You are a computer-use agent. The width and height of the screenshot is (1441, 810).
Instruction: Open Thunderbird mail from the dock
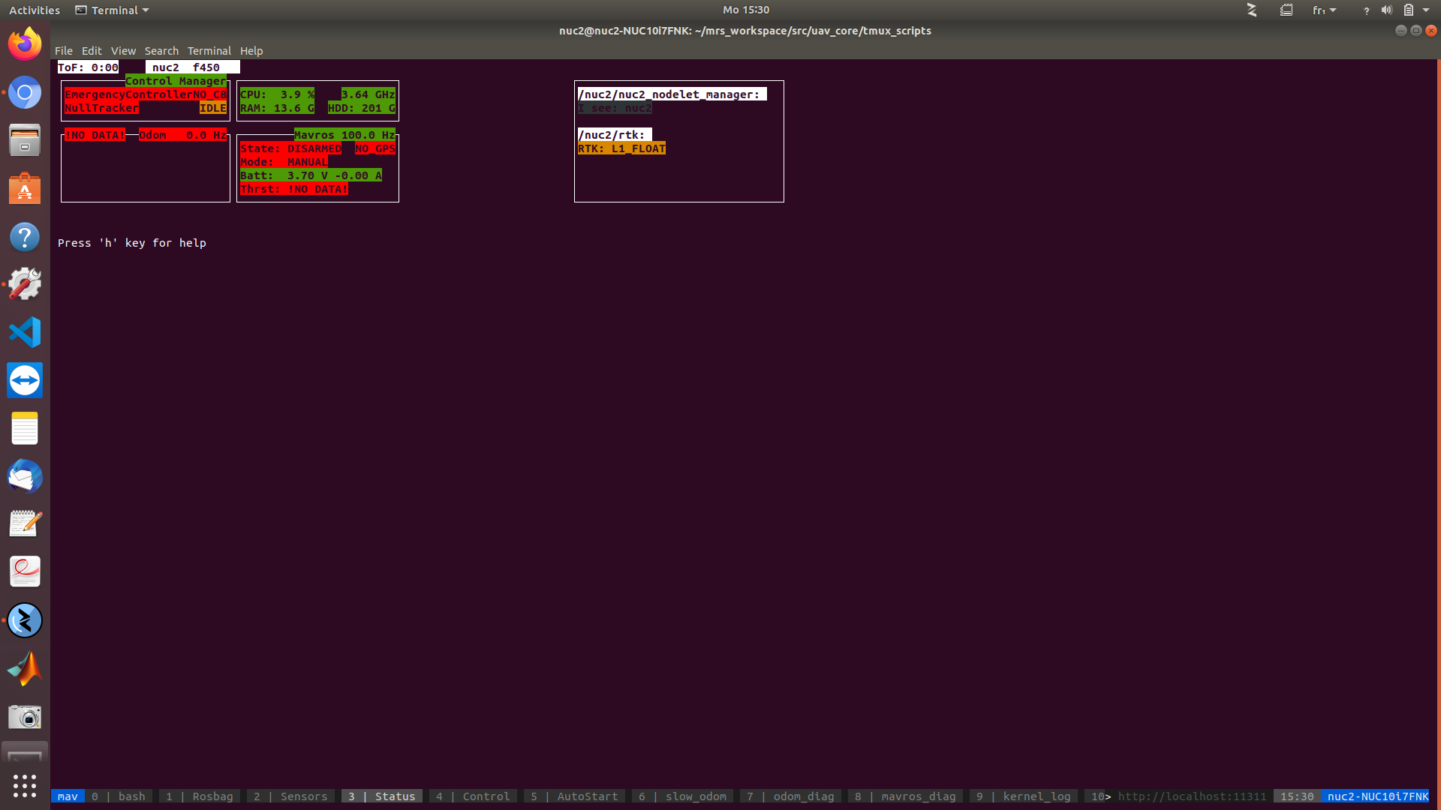click(24, 476)
